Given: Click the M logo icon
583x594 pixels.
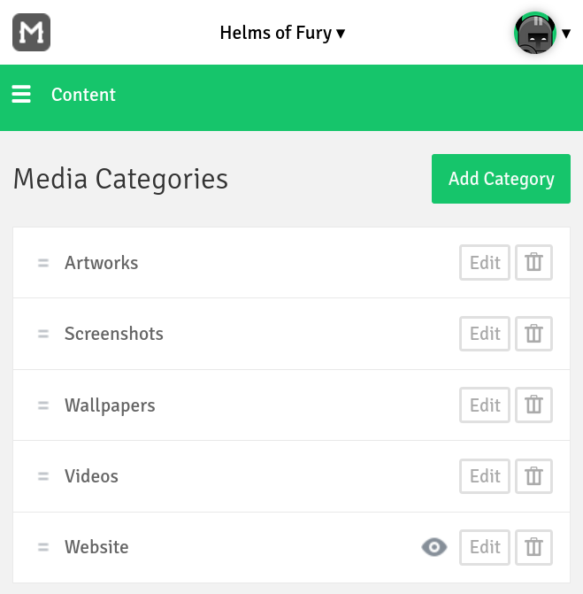Looking at the screenshot, I should pyautogui.click(x=32, y=32).
